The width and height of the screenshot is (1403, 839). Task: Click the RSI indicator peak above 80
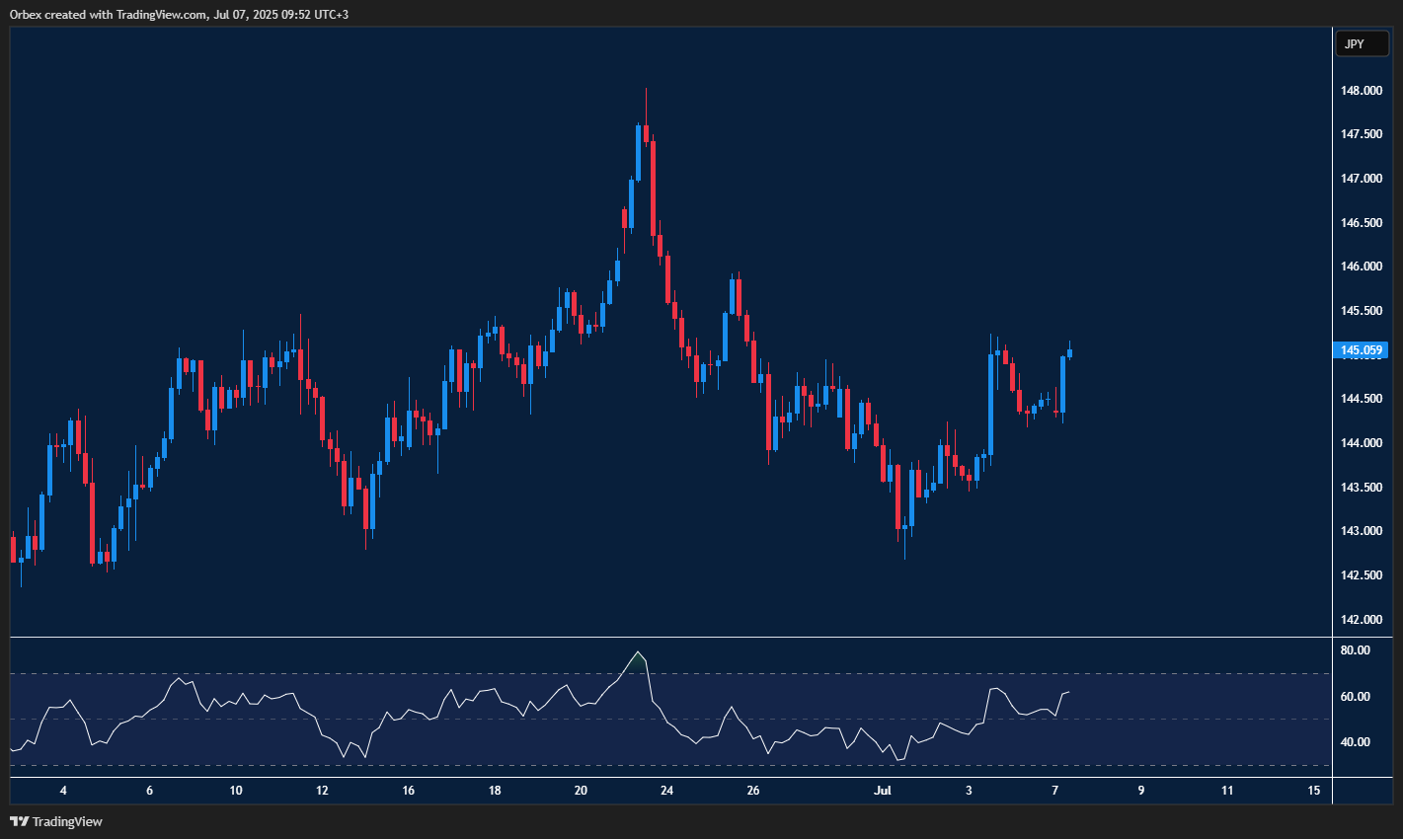click(x=638, y=653)
